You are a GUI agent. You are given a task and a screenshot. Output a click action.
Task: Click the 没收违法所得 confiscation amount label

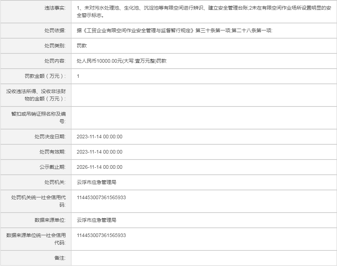[x=36, y=95]
